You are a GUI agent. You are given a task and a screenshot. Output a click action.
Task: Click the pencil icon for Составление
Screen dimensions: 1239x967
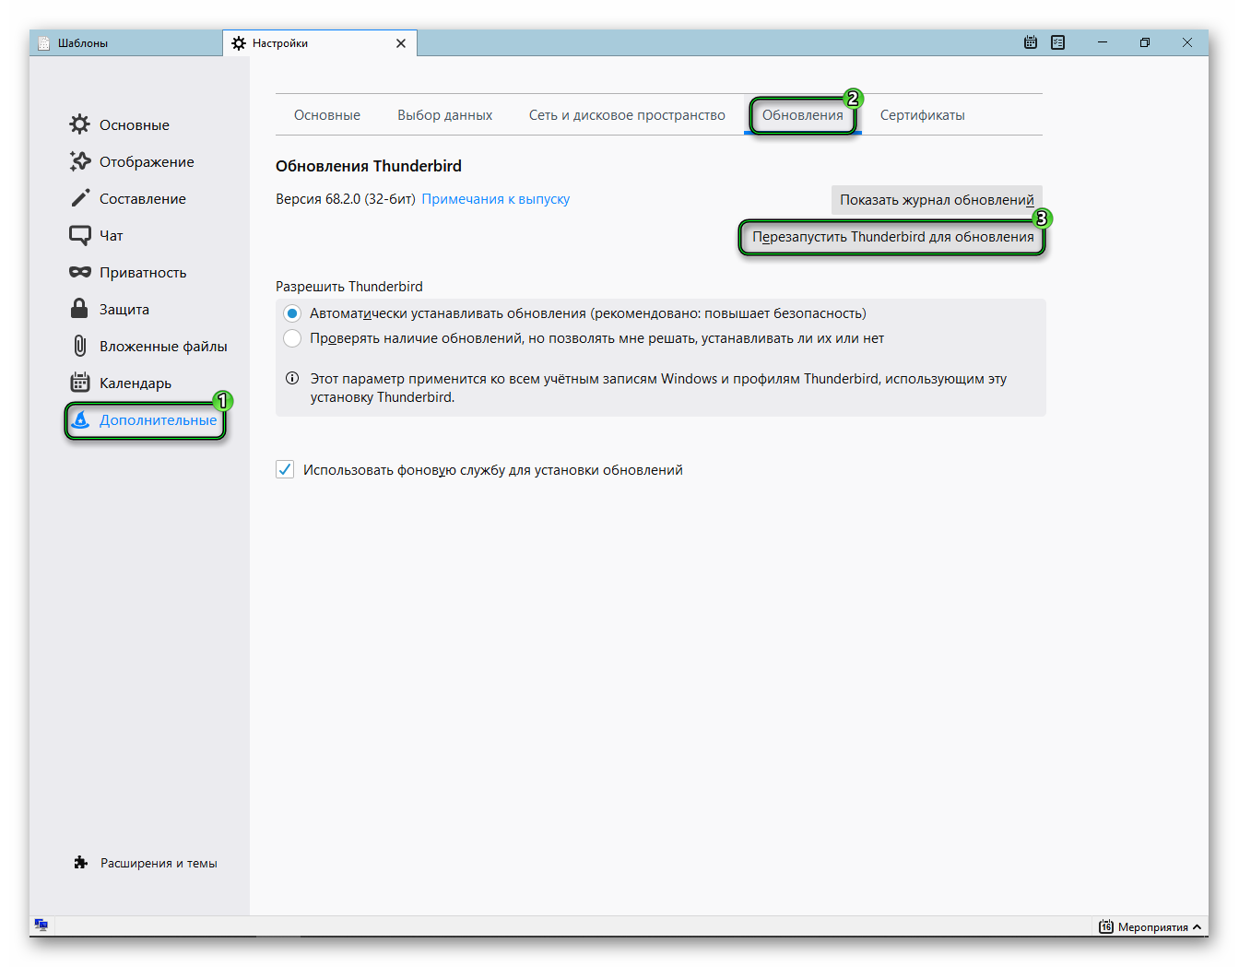tap(80, 198)
